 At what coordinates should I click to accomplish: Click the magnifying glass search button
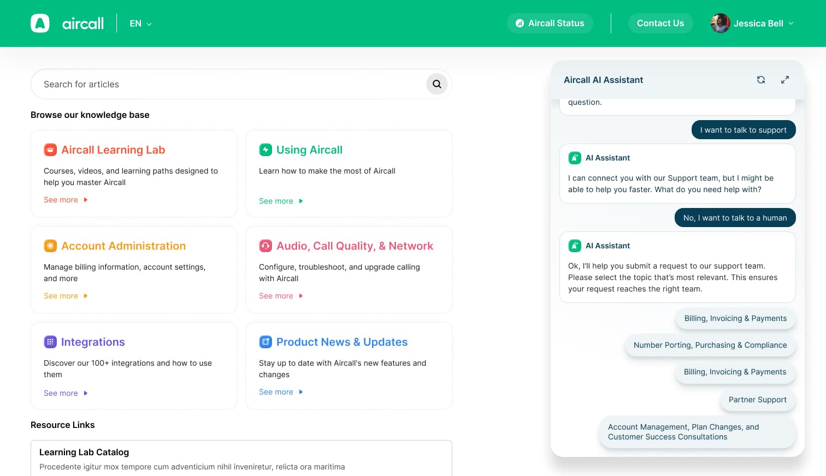coord(437,84)
